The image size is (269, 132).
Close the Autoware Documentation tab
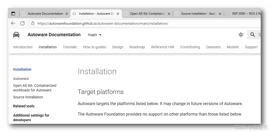pyautogui.click(x=67, y=14)
